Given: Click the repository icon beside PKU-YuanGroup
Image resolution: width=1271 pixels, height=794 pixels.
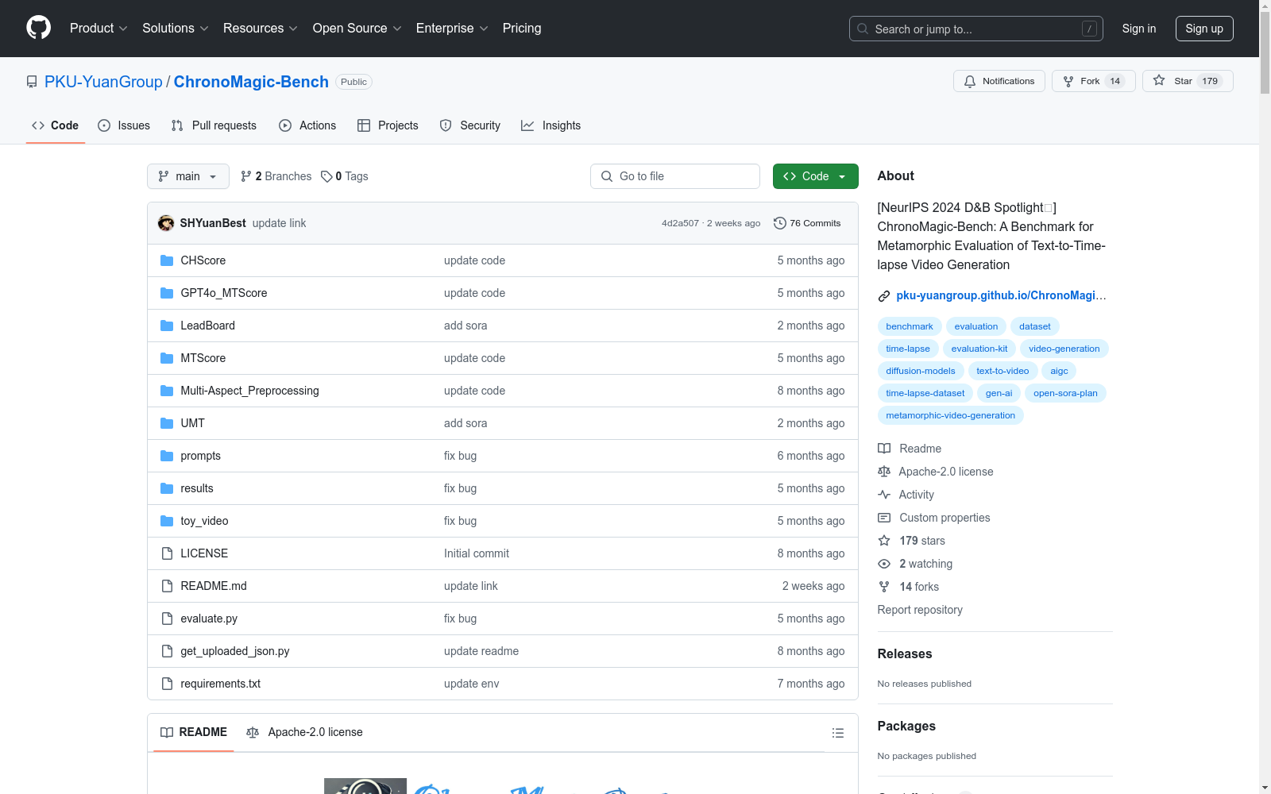Looking at the screenshot, I should tap(32, 82).
